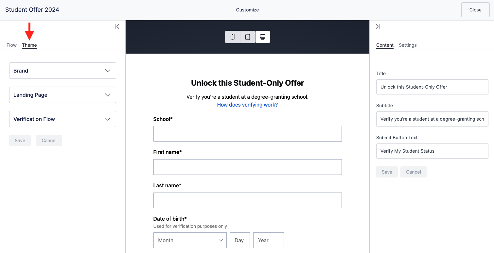The width and height of the screenshot is (494, 253).
Task: Open the Month dropdown for date of birth
Action: [x=190, y=240]
